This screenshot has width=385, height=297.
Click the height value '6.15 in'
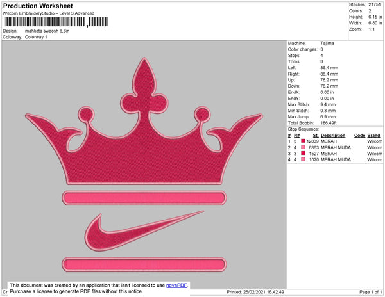(x=375, y=17)
